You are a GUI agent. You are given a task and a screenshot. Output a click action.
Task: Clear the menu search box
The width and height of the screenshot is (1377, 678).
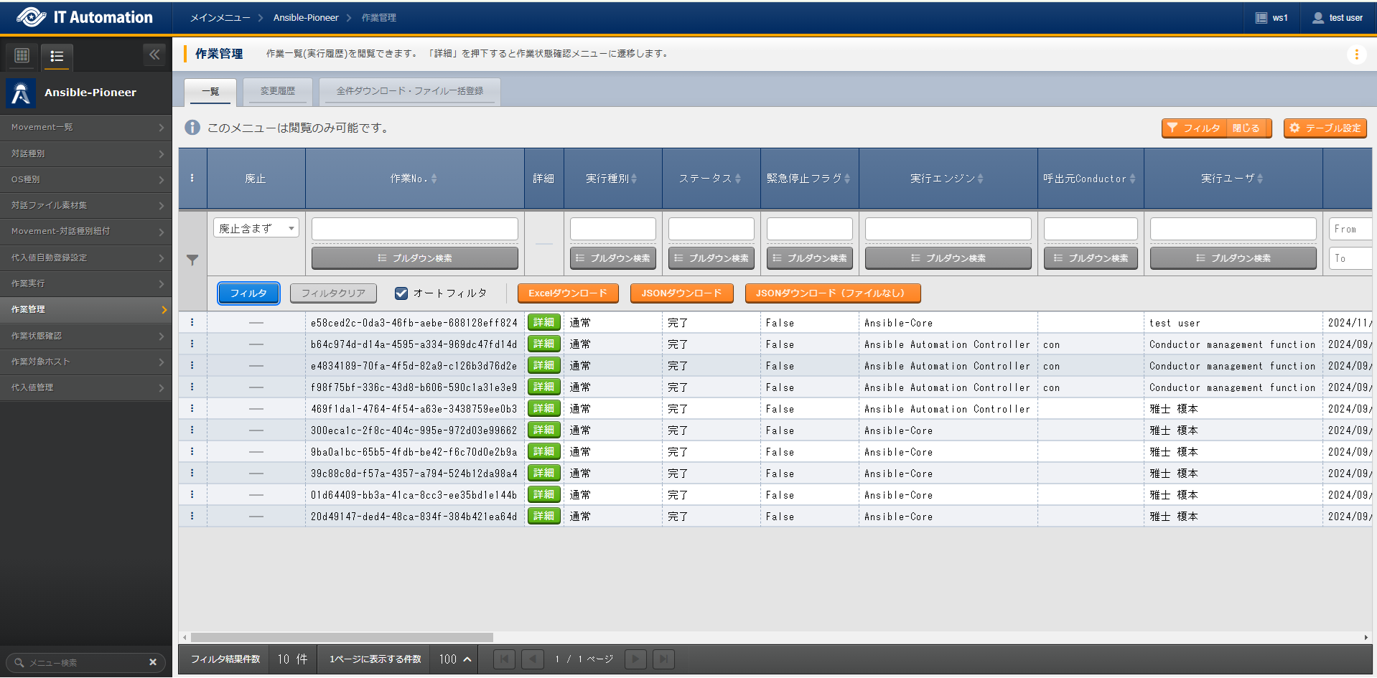(152, 662)
